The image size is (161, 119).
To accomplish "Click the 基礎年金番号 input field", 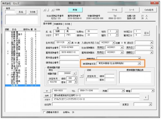I will tap(69, 47).
